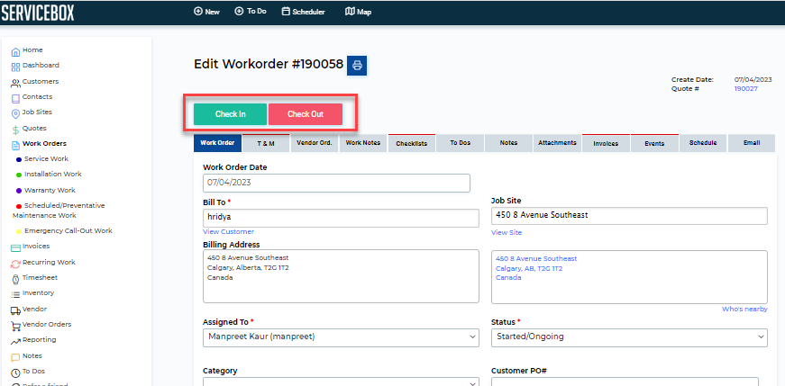This screenshot has width=785, height=386.
Task: Select the Work Order tab
Action: [218, 143]
